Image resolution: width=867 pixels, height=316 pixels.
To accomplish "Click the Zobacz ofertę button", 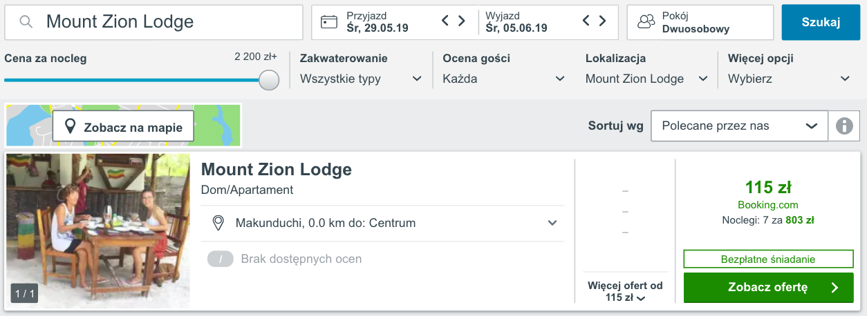I will pyautogui.click(x=768, y=288).
